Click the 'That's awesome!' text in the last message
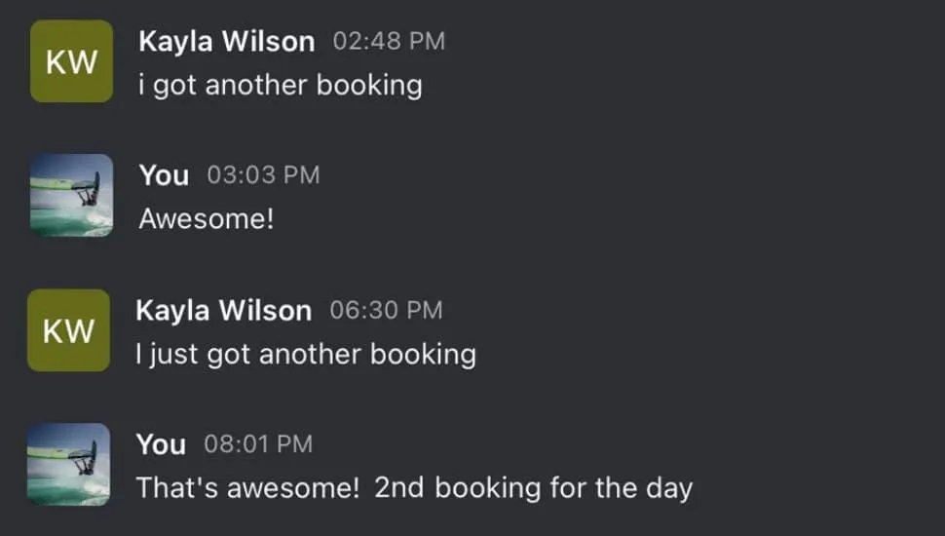 (x=247, y=487)
